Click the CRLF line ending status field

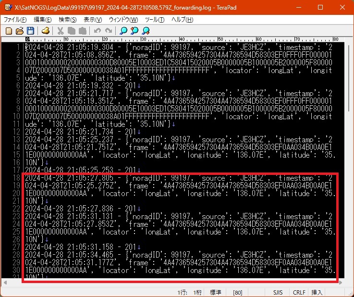click(x=299, y=292)
